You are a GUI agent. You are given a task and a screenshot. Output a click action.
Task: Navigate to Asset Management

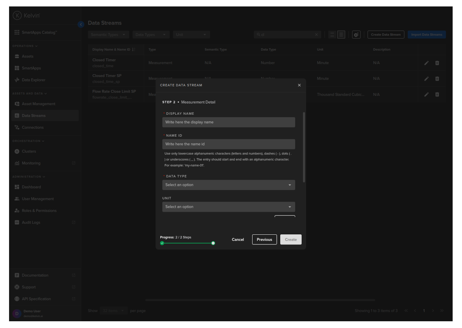point(38,104)
